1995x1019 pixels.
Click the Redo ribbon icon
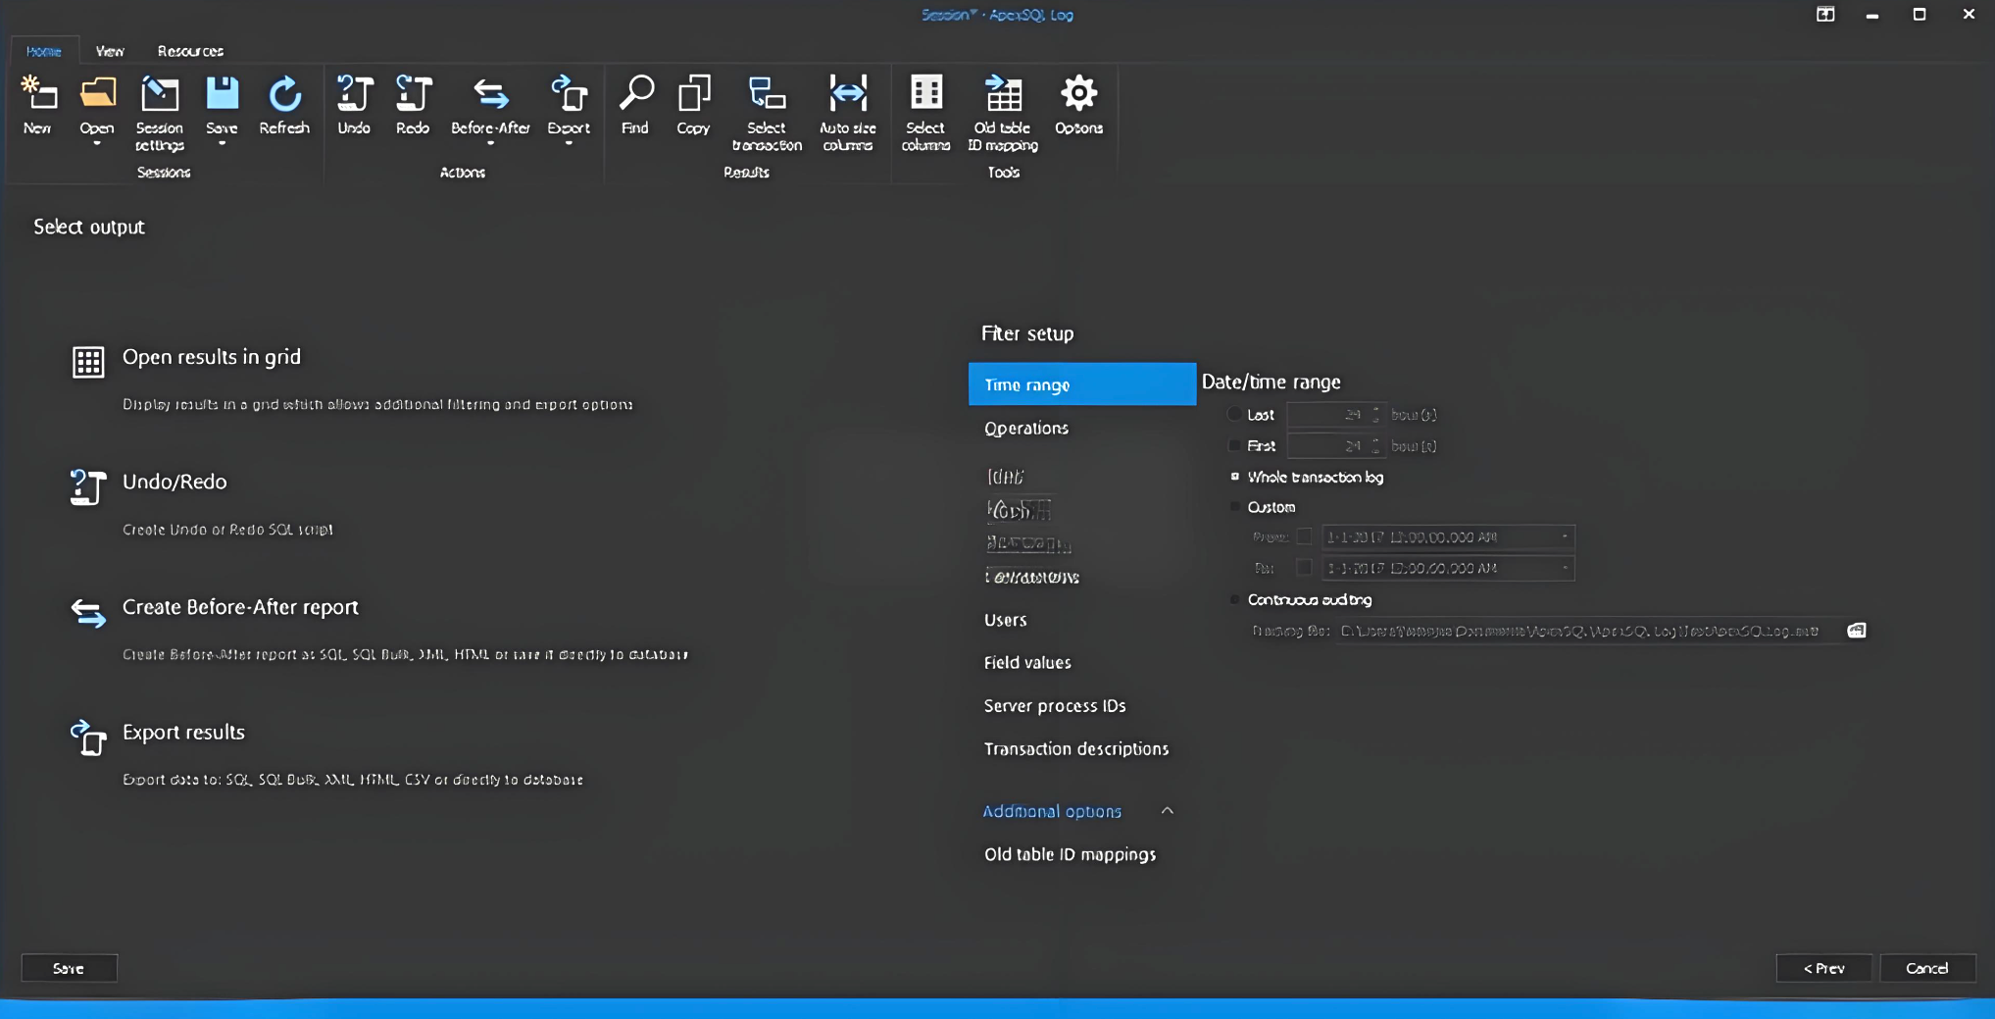(413, 93)
